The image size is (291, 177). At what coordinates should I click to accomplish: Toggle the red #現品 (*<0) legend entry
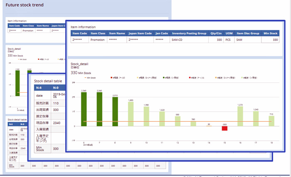tap(118, 78)
